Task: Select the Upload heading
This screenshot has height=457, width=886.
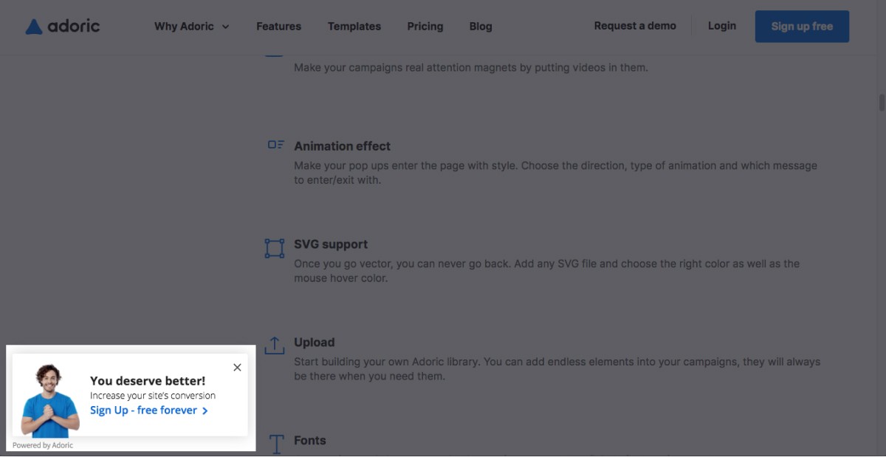Action: click(x=315, y=343)
